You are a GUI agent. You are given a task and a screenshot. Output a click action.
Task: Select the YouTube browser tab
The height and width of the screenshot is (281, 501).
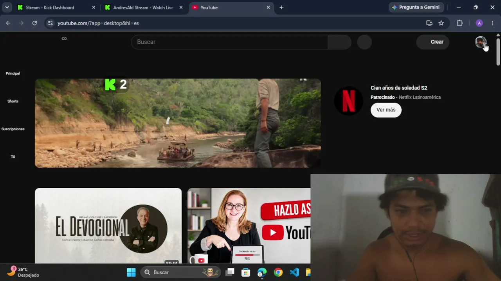point(231,7)
